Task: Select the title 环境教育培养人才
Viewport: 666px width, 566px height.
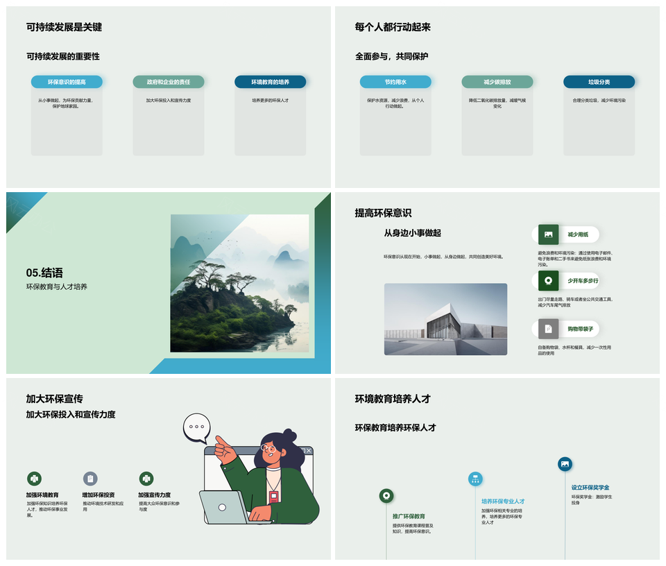Action: coord(393,399)
